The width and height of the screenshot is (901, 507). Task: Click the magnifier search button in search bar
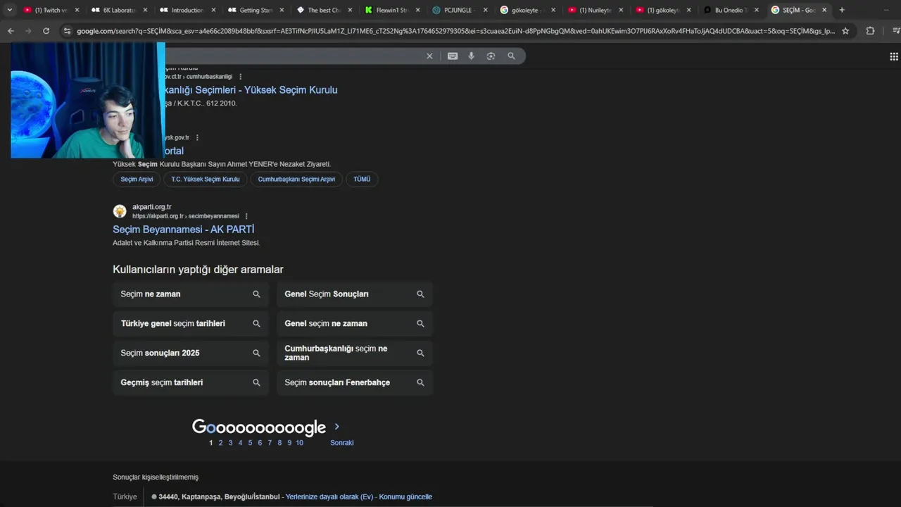pos(512,56)
